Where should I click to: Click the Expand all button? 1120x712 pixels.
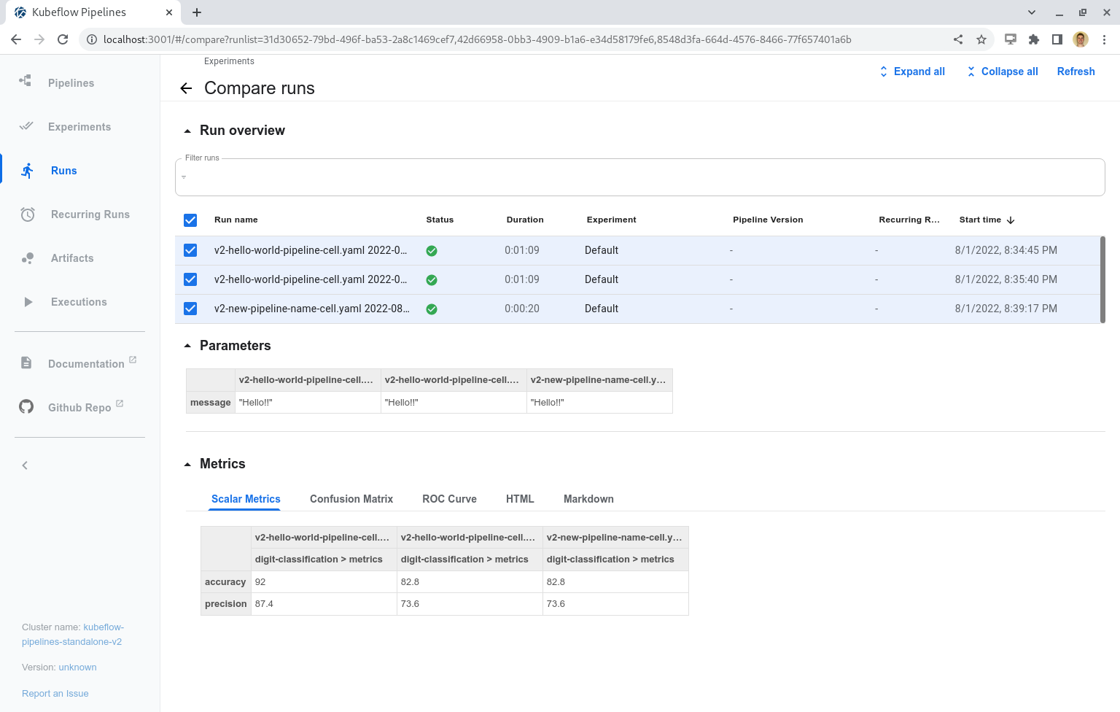pyautogui.click(x=912, y=71)
